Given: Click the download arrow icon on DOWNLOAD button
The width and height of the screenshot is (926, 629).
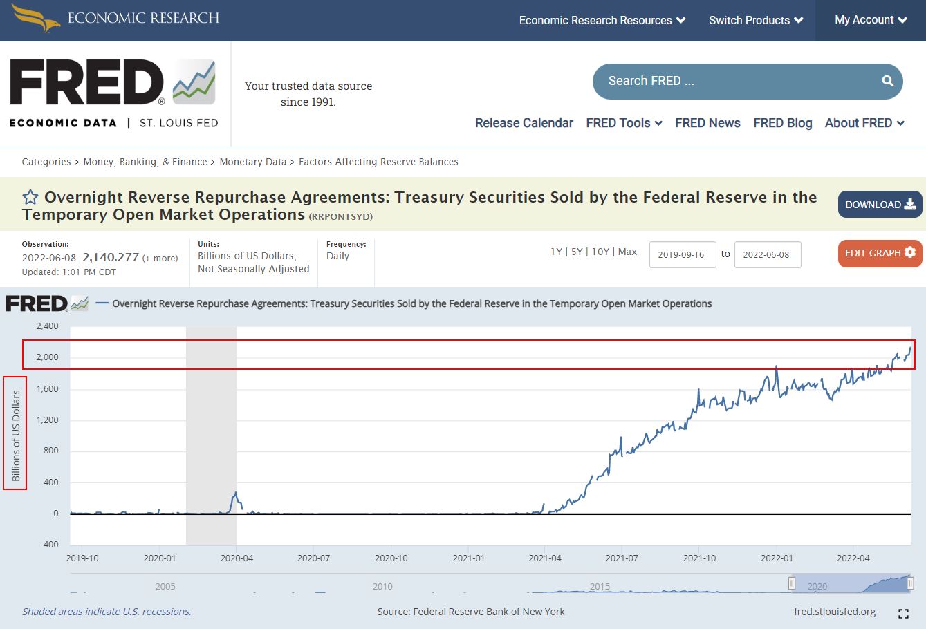Looking at the screenshot, I should click(911, 204).
